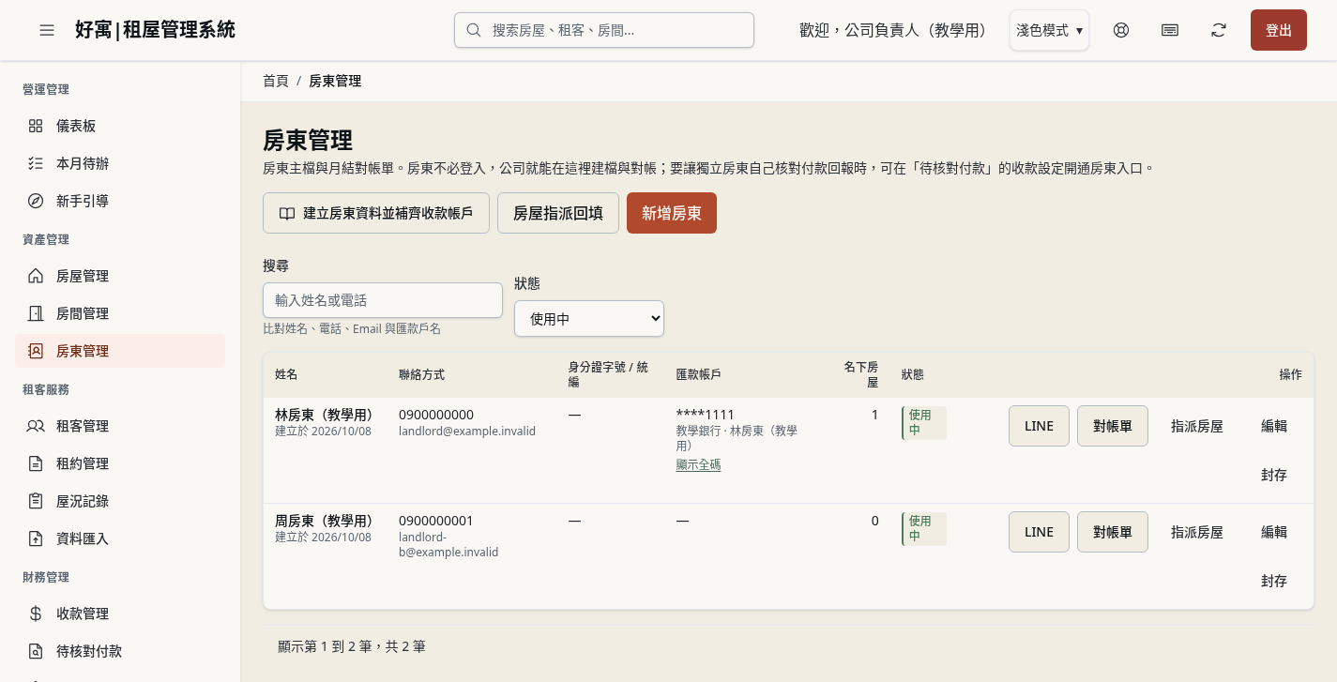Open 新手引導 compass item

[120, 201]
